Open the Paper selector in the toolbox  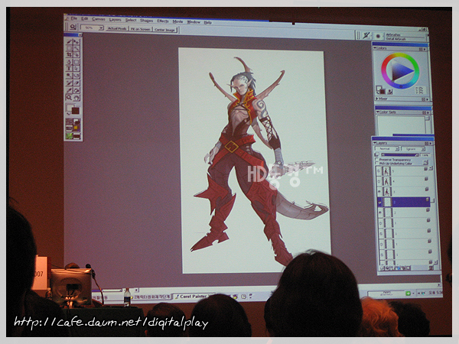69,122
